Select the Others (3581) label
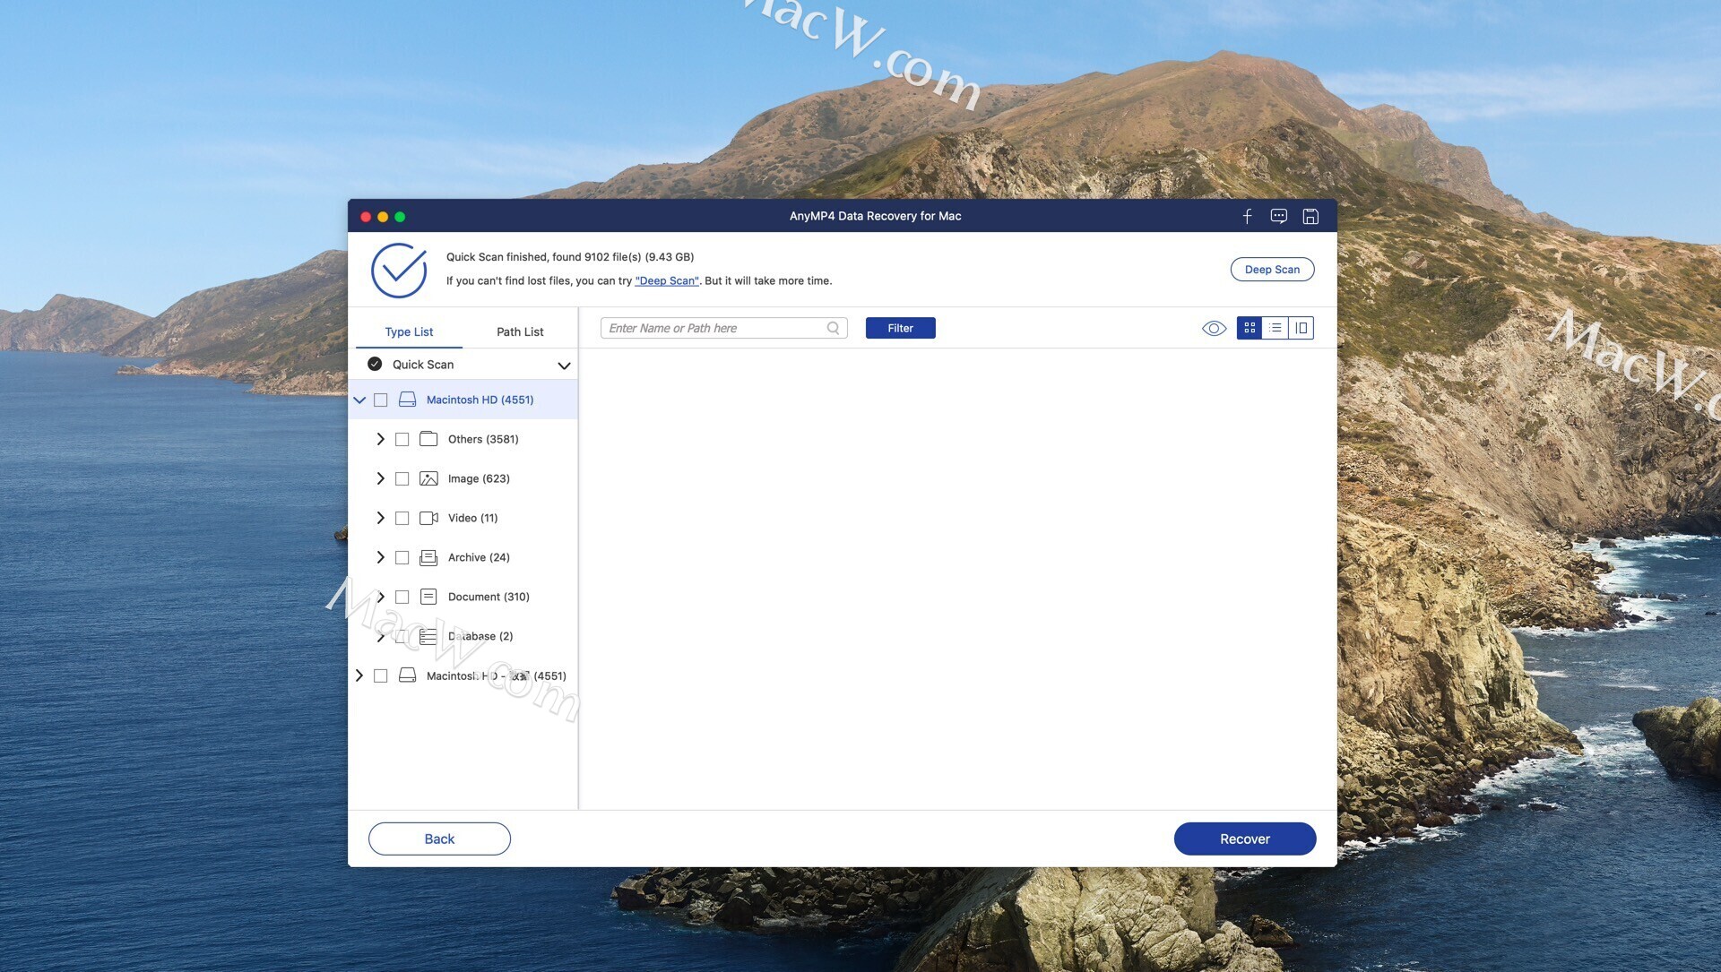Image resolution: width=1721 pixels, height=972 pixels. [483, 439]
